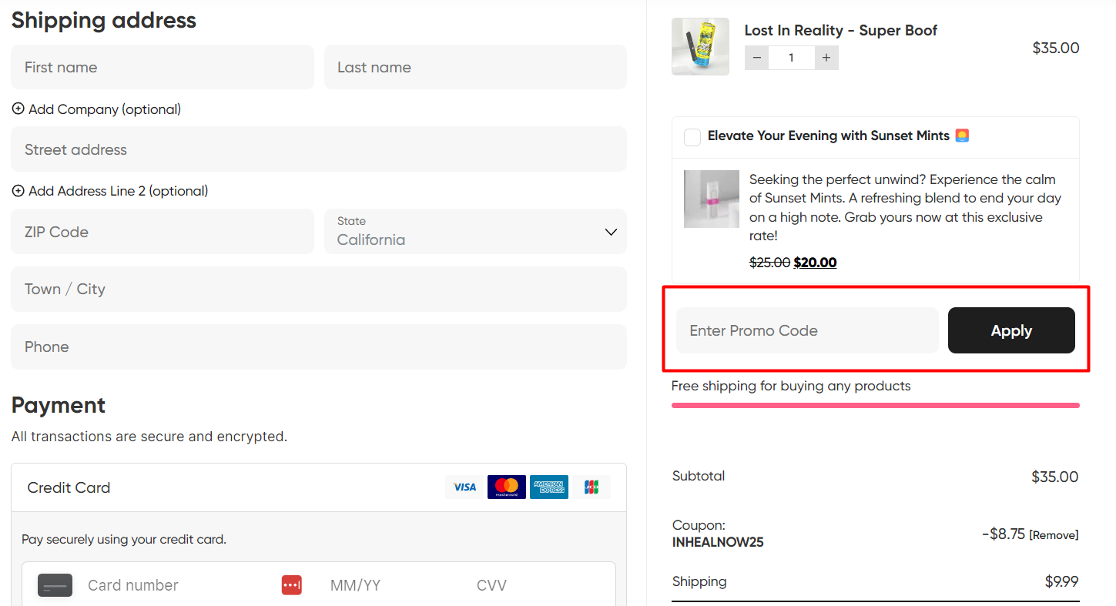
Task: Click the Town / City field
Action: point(319,289)
